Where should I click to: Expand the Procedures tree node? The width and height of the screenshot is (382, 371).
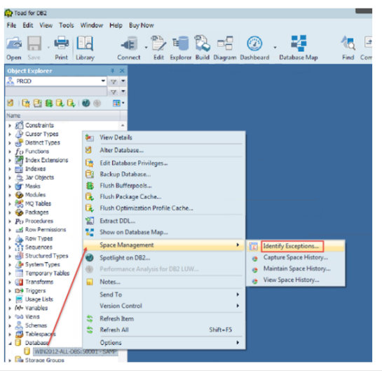[10, 222]
